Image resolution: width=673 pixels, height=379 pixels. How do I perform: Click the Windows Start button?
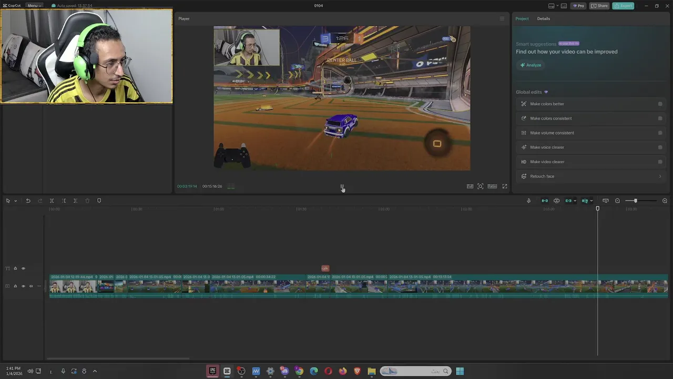pyautogui.click(x=460, y=371)
